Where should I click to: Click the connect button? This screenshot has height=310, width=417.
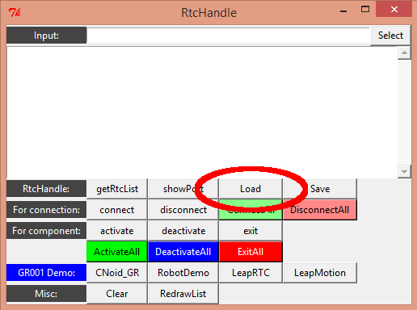pos(117,210)
